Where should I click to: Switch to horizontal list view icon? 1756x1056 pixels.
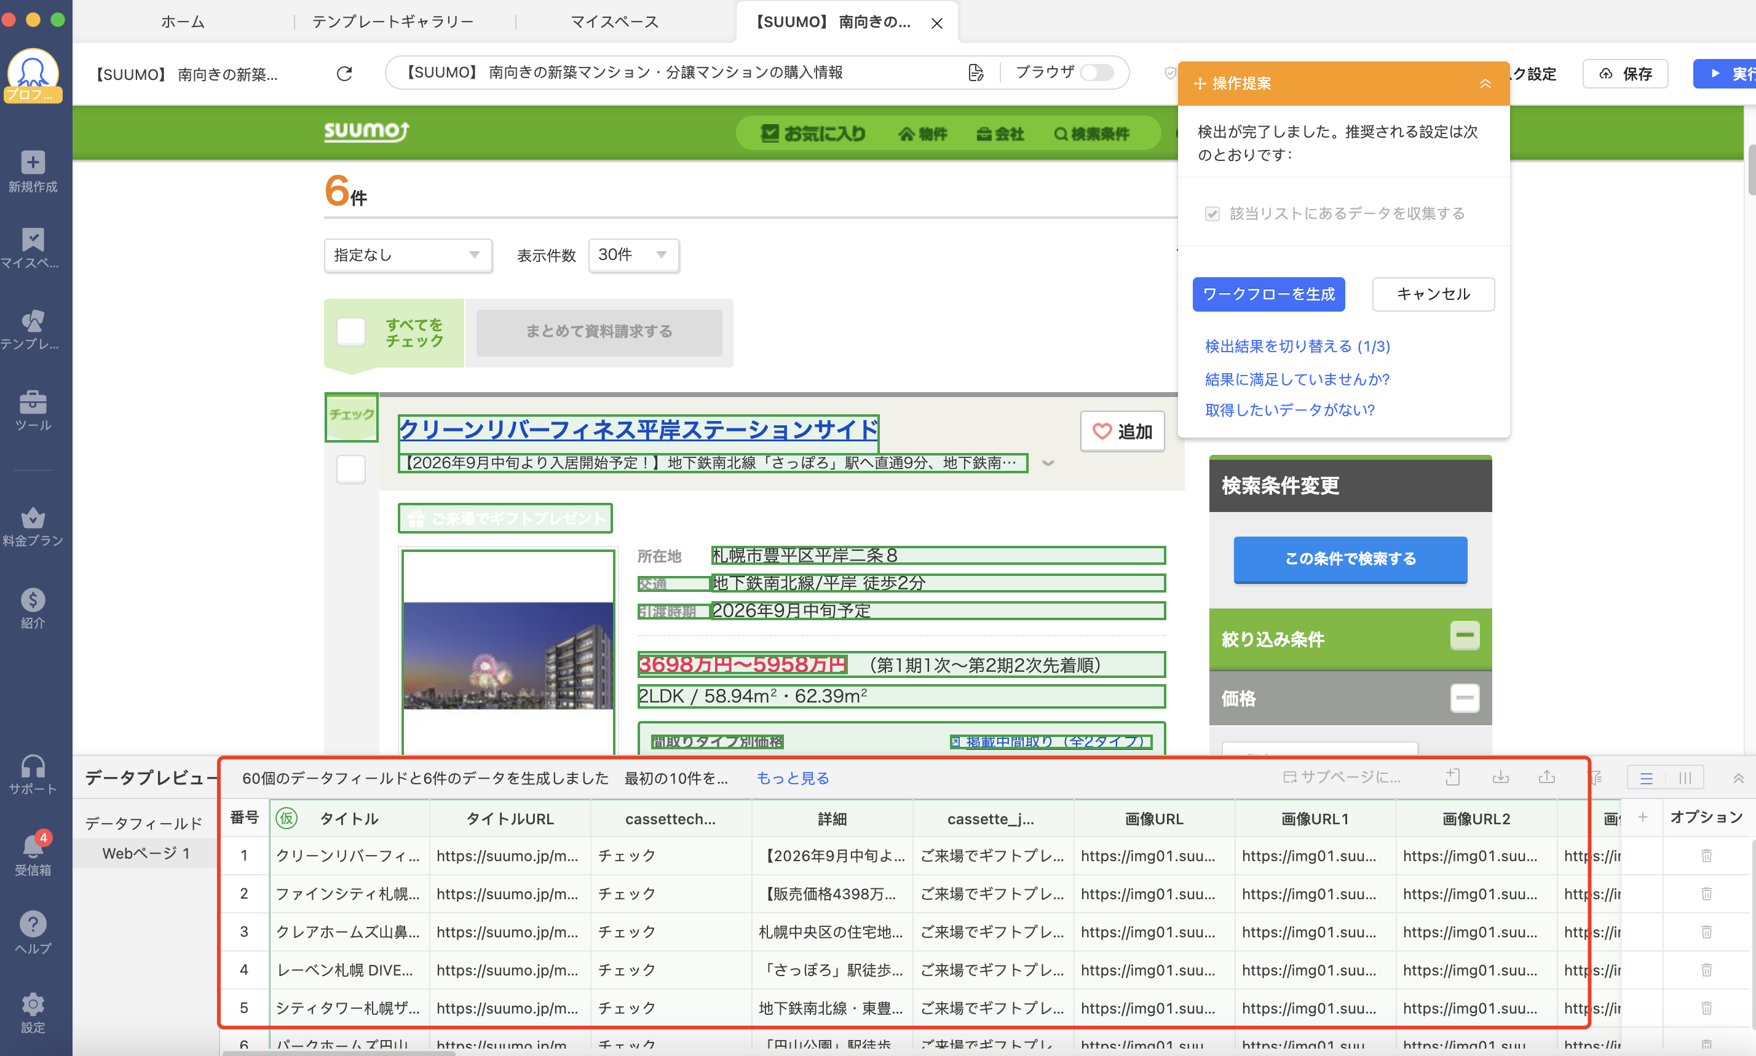click(x=1647, y=778)
